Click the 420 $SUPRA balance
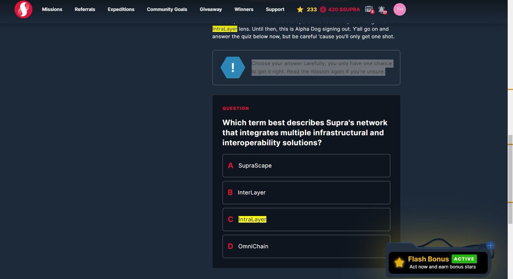Viewport: 513px width, 279px height. tap(344, 9)
